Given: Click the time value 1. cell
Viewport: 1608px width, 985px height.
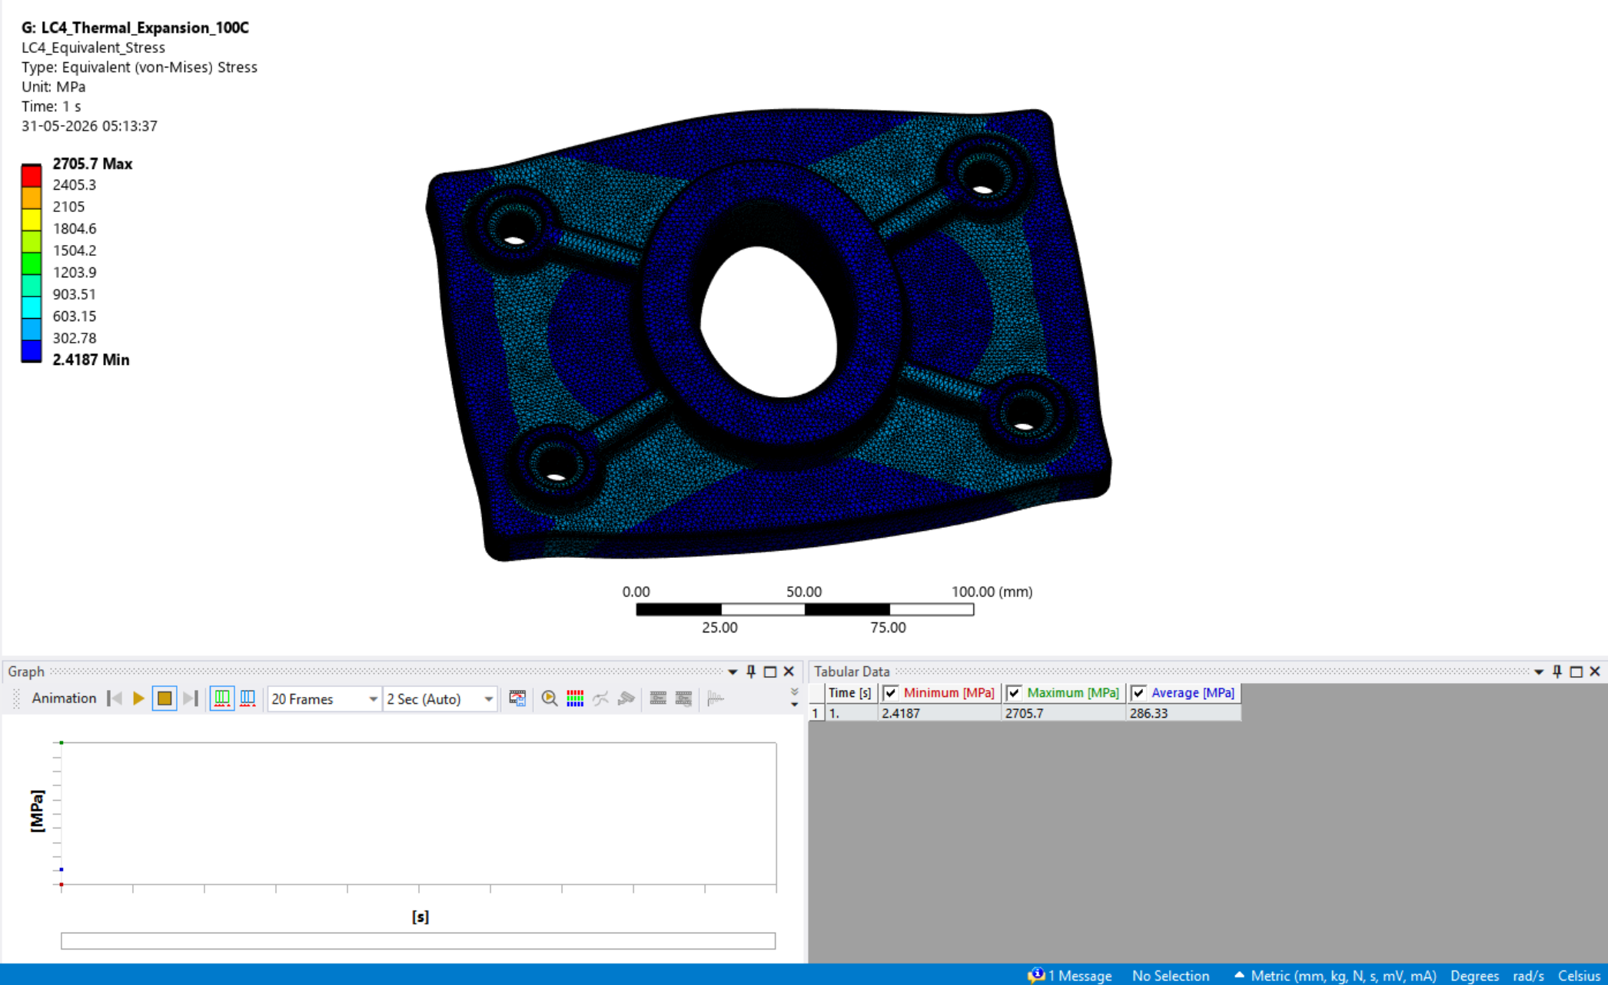Looking at the screenshot, I should pos(852,713).
